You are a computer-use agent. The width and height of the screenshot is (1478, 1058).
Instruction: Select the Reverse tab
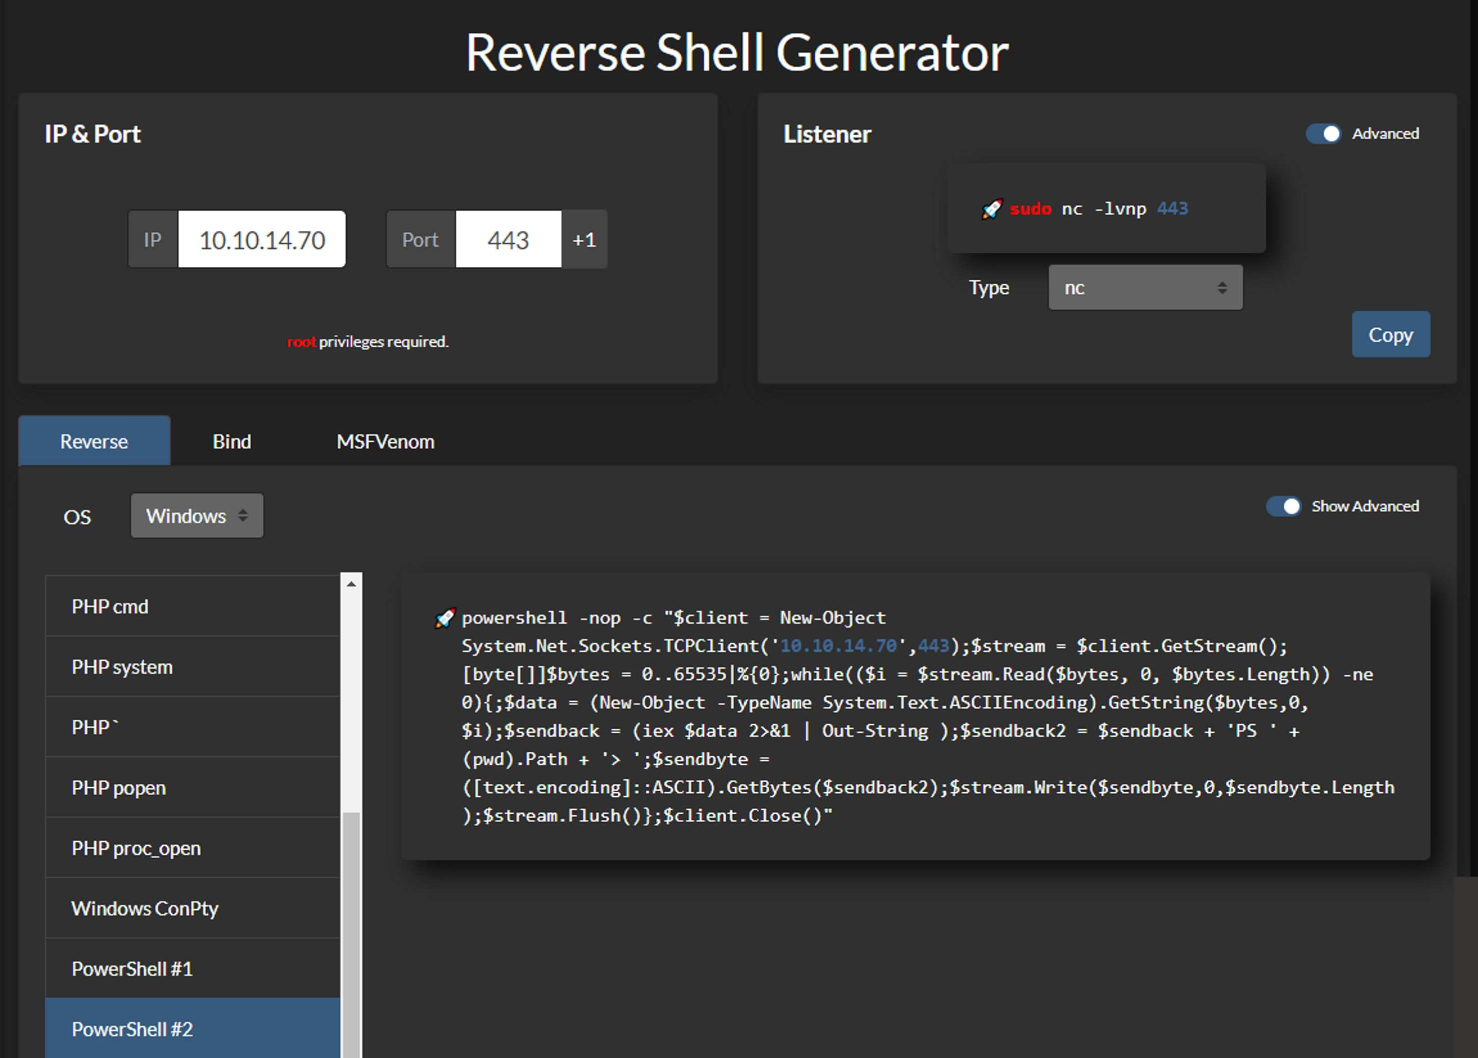click(x=94, y=442)
